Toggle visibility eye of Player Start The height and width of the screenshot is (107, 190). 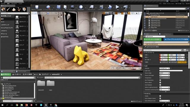coord(145,28)
